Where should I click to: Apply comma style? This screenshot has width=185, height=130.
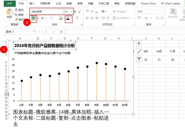point(151,18)
